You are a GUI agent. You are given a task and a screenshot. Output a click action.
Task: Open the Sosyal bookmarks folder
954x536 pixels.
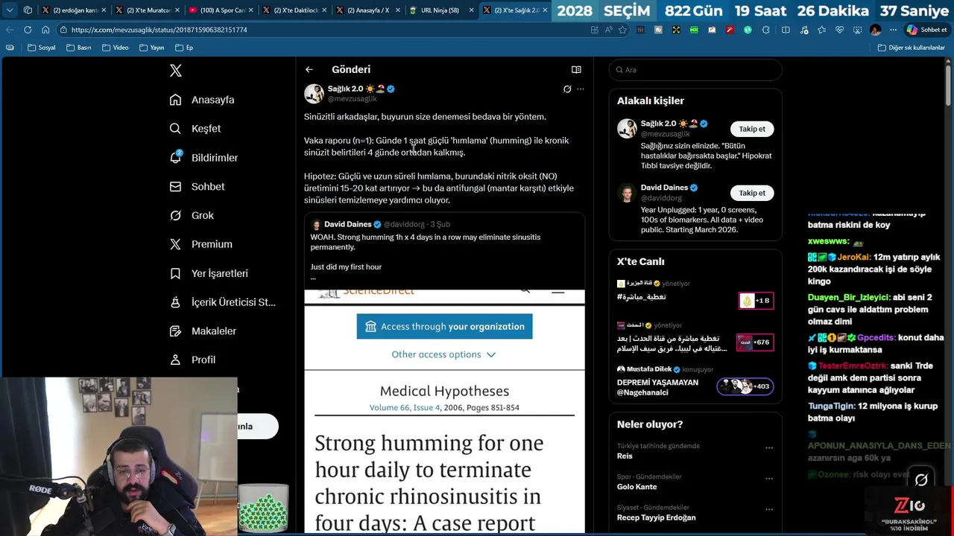[x=41, y=48]
